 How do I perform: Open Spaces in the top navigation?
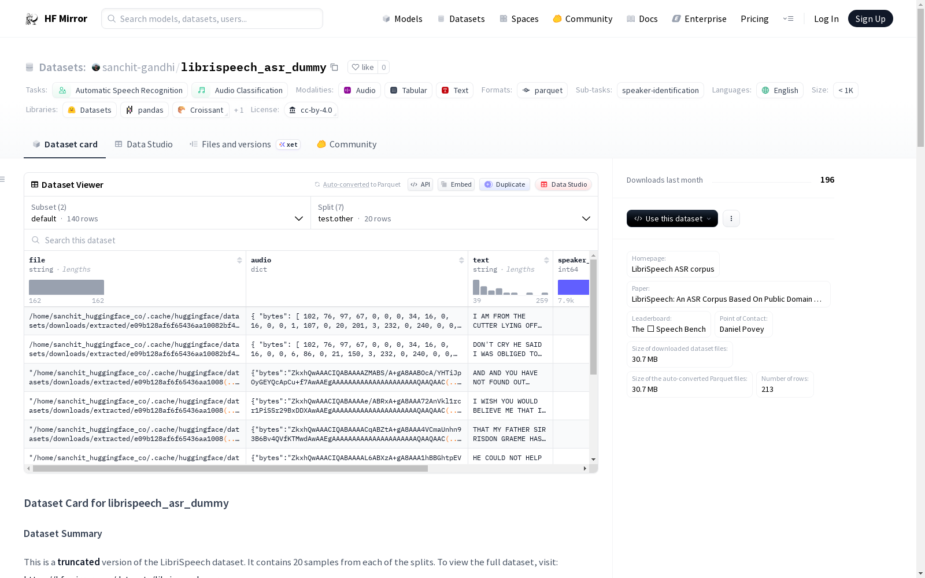tap(519, 19)
